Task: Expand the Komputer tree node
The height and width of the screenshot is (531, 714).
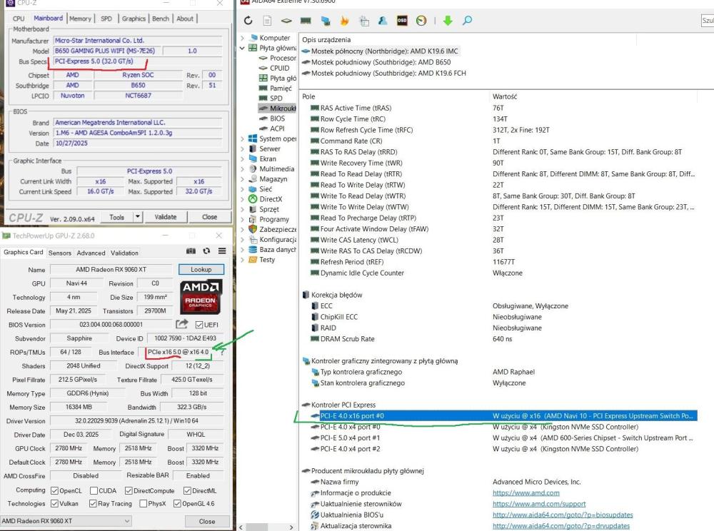Action: tap(243, 38)
